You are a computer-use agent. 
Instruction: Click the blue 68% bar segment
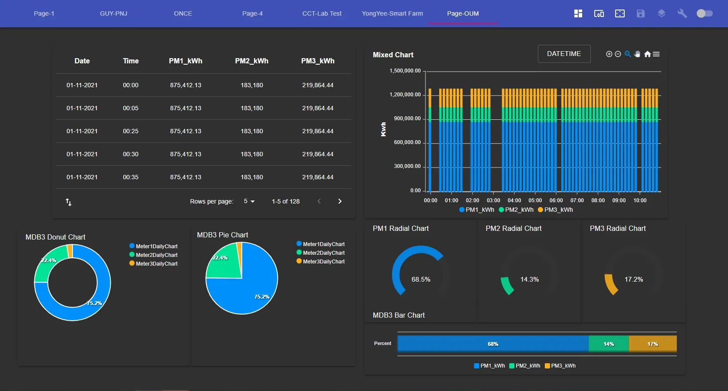click(x=493, y=344)
